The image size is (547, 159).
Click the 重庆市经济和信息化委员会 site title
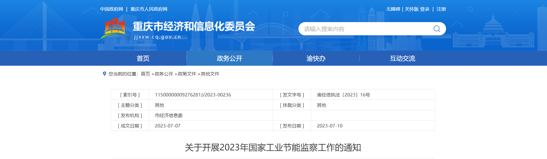194,26
